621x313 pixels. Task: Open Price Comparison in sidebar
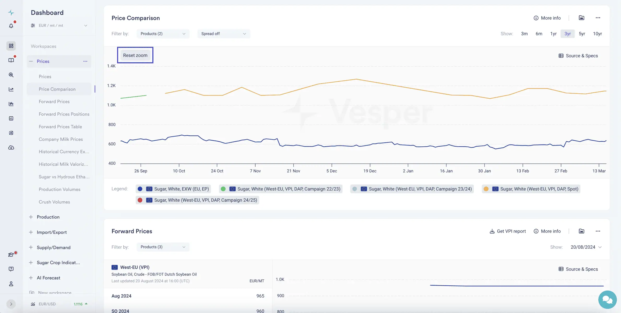[x=59, y=89]
